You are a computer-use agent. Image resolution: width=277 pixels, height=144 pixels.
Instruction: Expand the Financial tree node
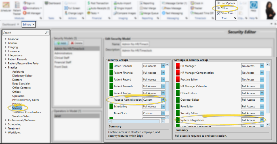(x=6, y=39)
